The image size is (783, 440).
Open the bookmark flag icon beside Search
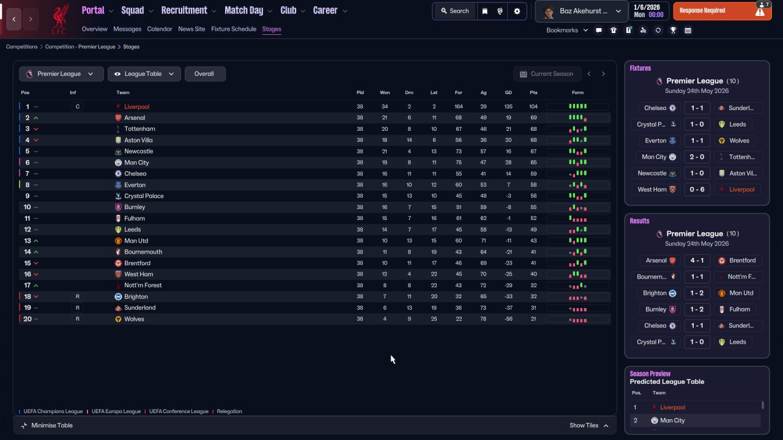(484, 11)
